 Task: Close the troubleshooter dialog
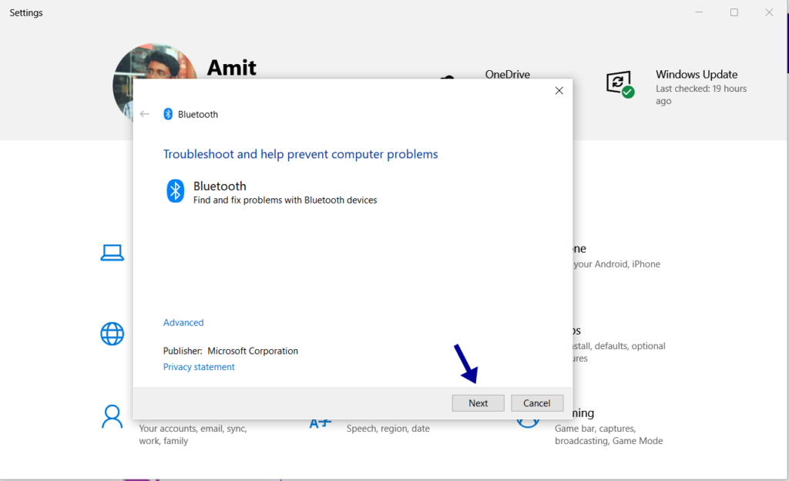point(559,90)
